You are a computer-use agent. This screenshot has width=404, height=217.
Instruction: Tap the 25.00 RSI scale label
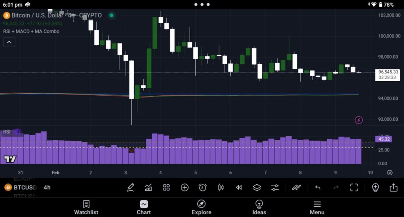click(x=383, y=150)
